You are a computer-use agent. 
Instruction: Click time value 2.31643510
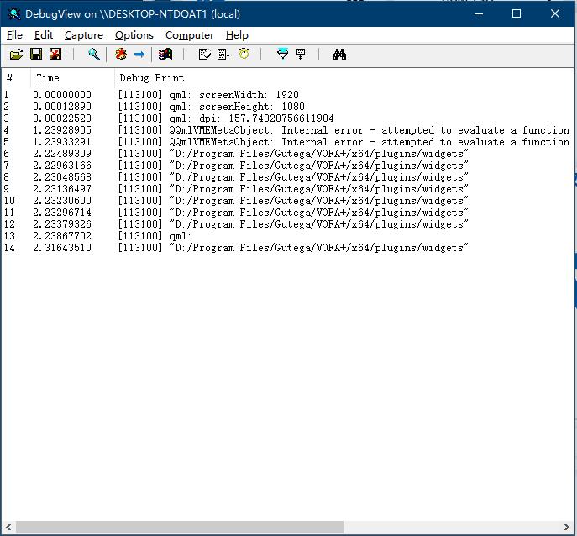(62, 248)
